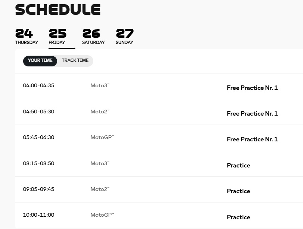Viewport: 303px width, 229px height.
Task: Click the 04:00-04:35 time slot
Action: point(38,85)
